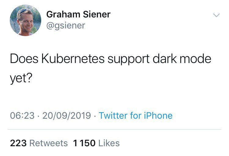The image size is (229, 156).
Task: Expand the tweet options chevron
Action: [216, 15]
